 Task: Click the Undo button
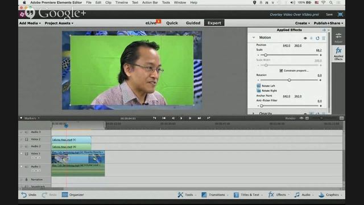click(x=29, y=195)
